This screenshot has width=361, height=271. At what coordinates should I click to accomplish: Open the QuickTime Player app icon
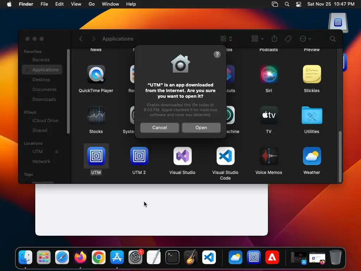point(96,74)
